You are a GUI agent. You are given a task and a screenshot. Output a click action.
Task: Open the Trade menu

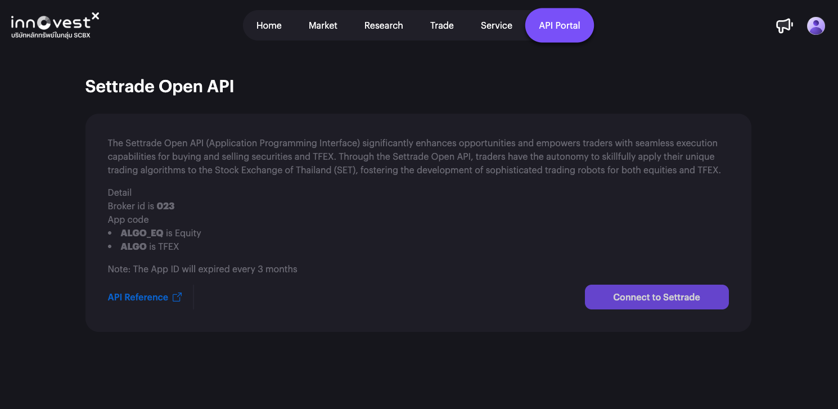tap(442, 25)
